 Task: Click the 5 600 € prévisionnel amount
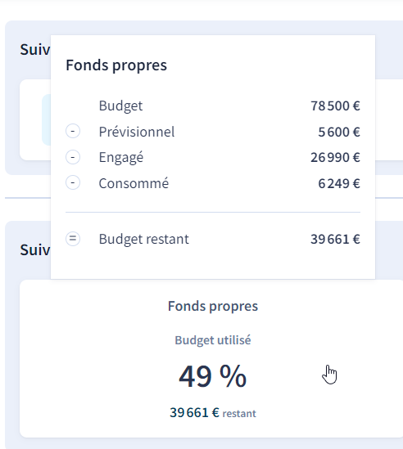(339, 132)
